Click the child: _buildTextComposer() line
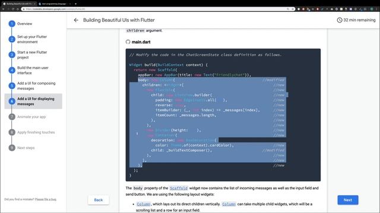 [181, 150]
